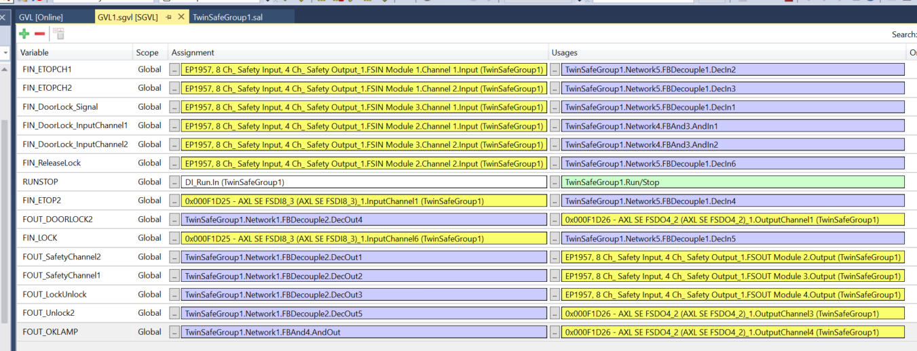This screenshot has height=351, width=917.
Task: Click the FBDecouple2.DecOut4 assignment field
Action: point(364,220)
